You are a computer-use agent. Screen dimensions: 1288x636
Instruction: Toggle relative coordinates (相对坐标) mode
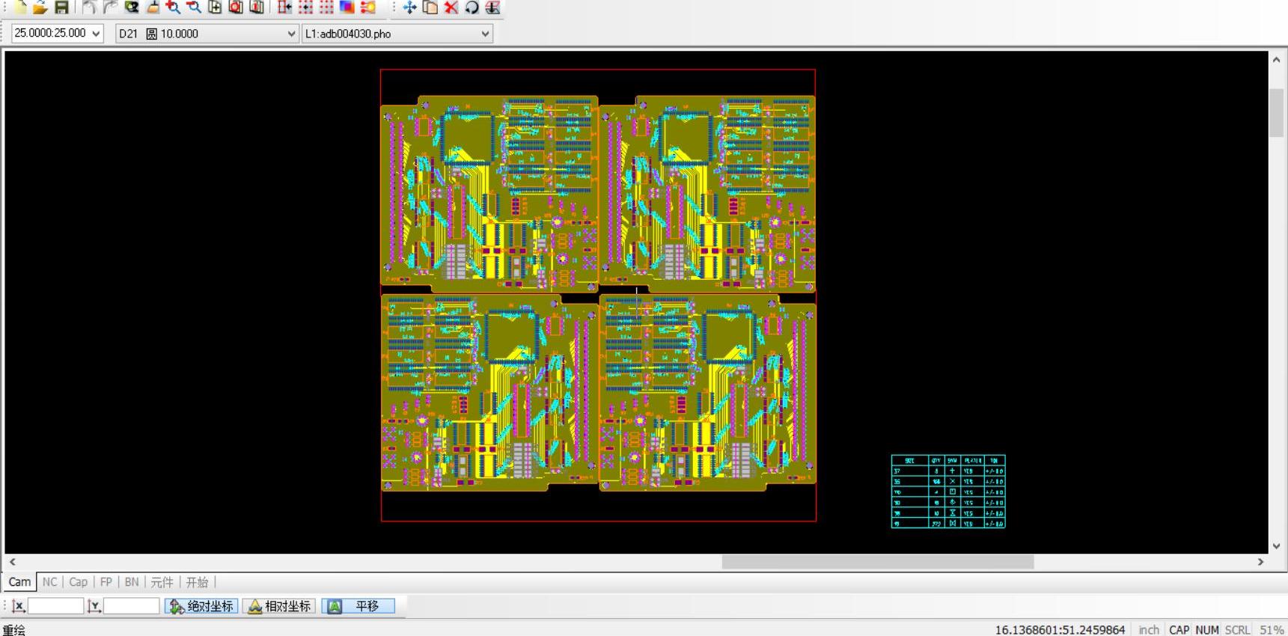[x=279, y=606]
